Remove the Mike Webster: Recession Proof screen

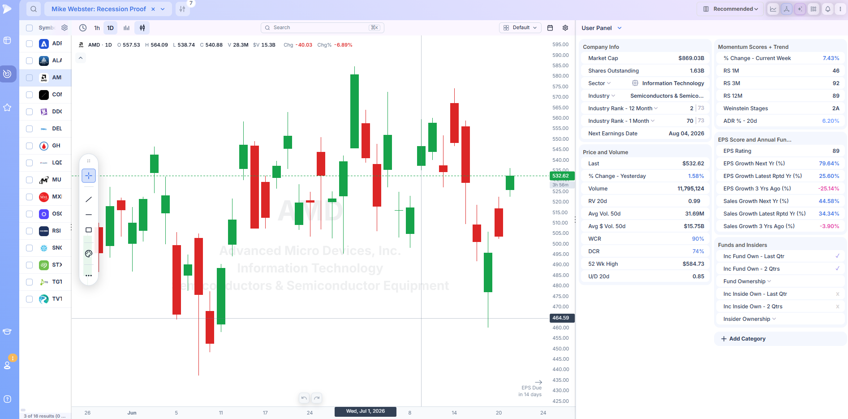[x=153, y=9]
